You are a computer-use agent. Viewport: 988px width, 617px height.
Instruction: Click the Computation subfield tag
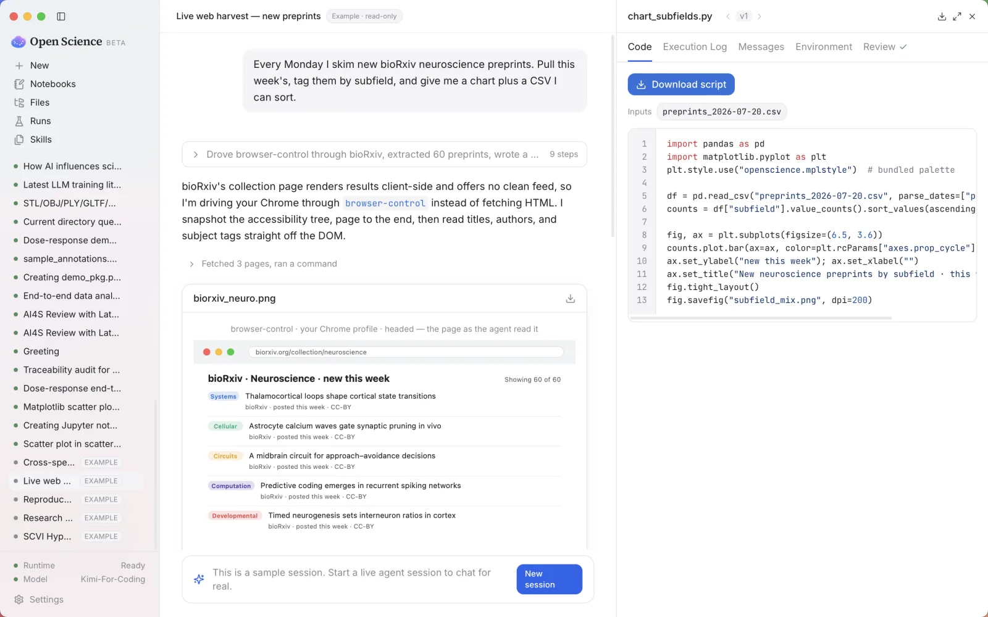pyautogui.click(x=231, y=486)
